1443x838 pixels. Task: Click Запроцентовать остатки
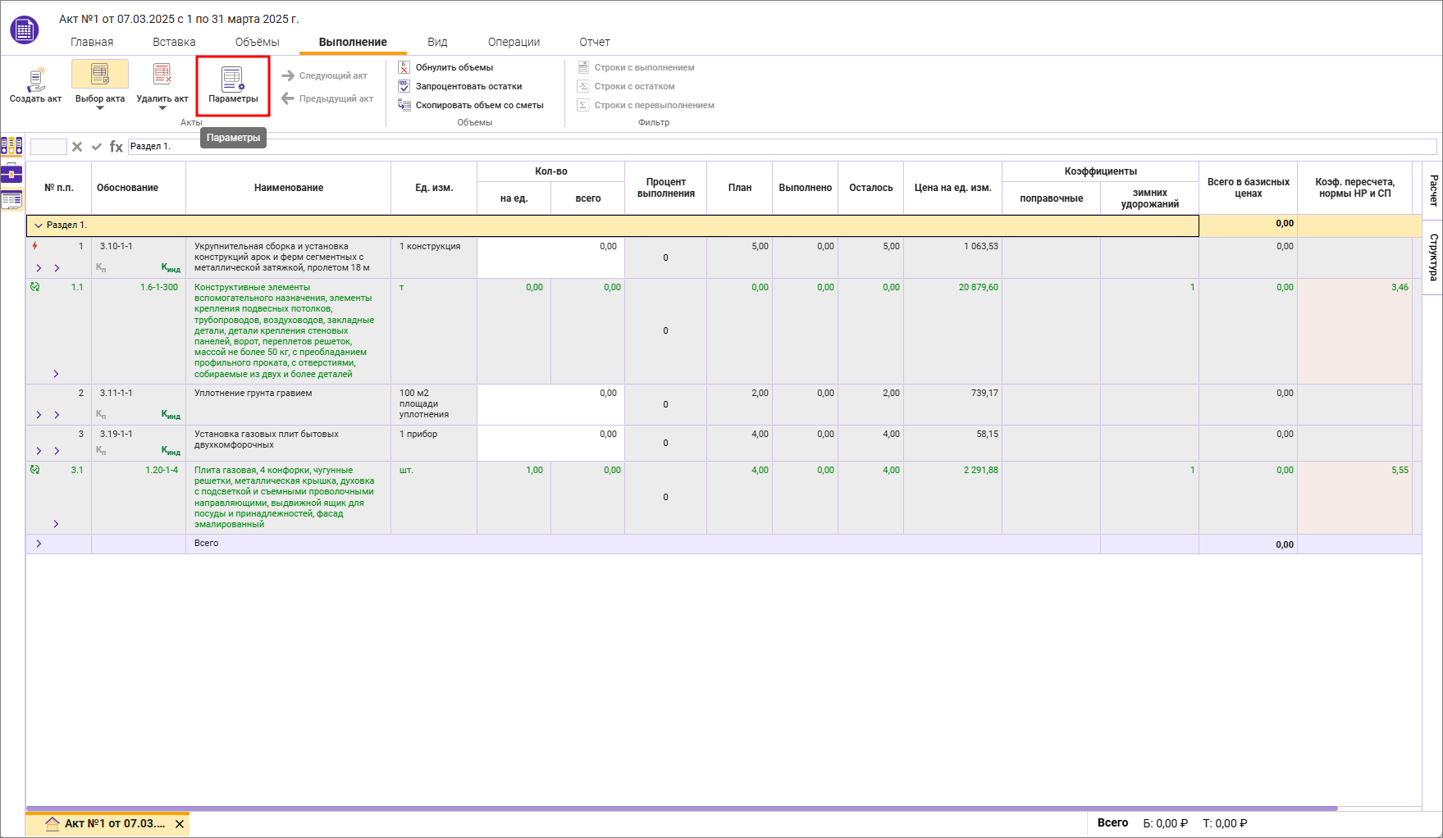[x=468, y=86]
